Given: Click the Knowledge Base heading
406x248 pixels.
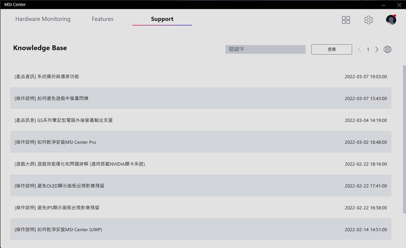Looking at the screenshot, I should [x=40, y=48].
